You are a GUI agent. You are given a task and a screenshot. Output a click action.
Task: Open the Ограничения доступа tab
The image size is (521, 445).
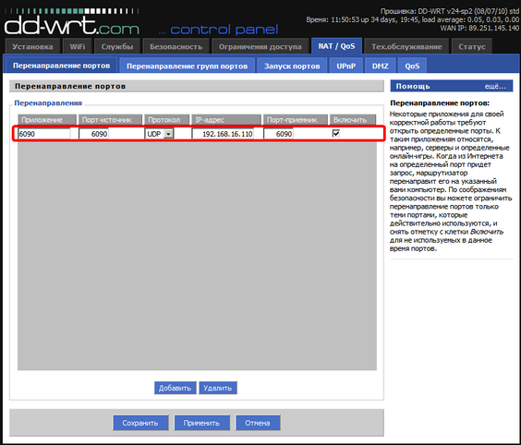[260, 46]
